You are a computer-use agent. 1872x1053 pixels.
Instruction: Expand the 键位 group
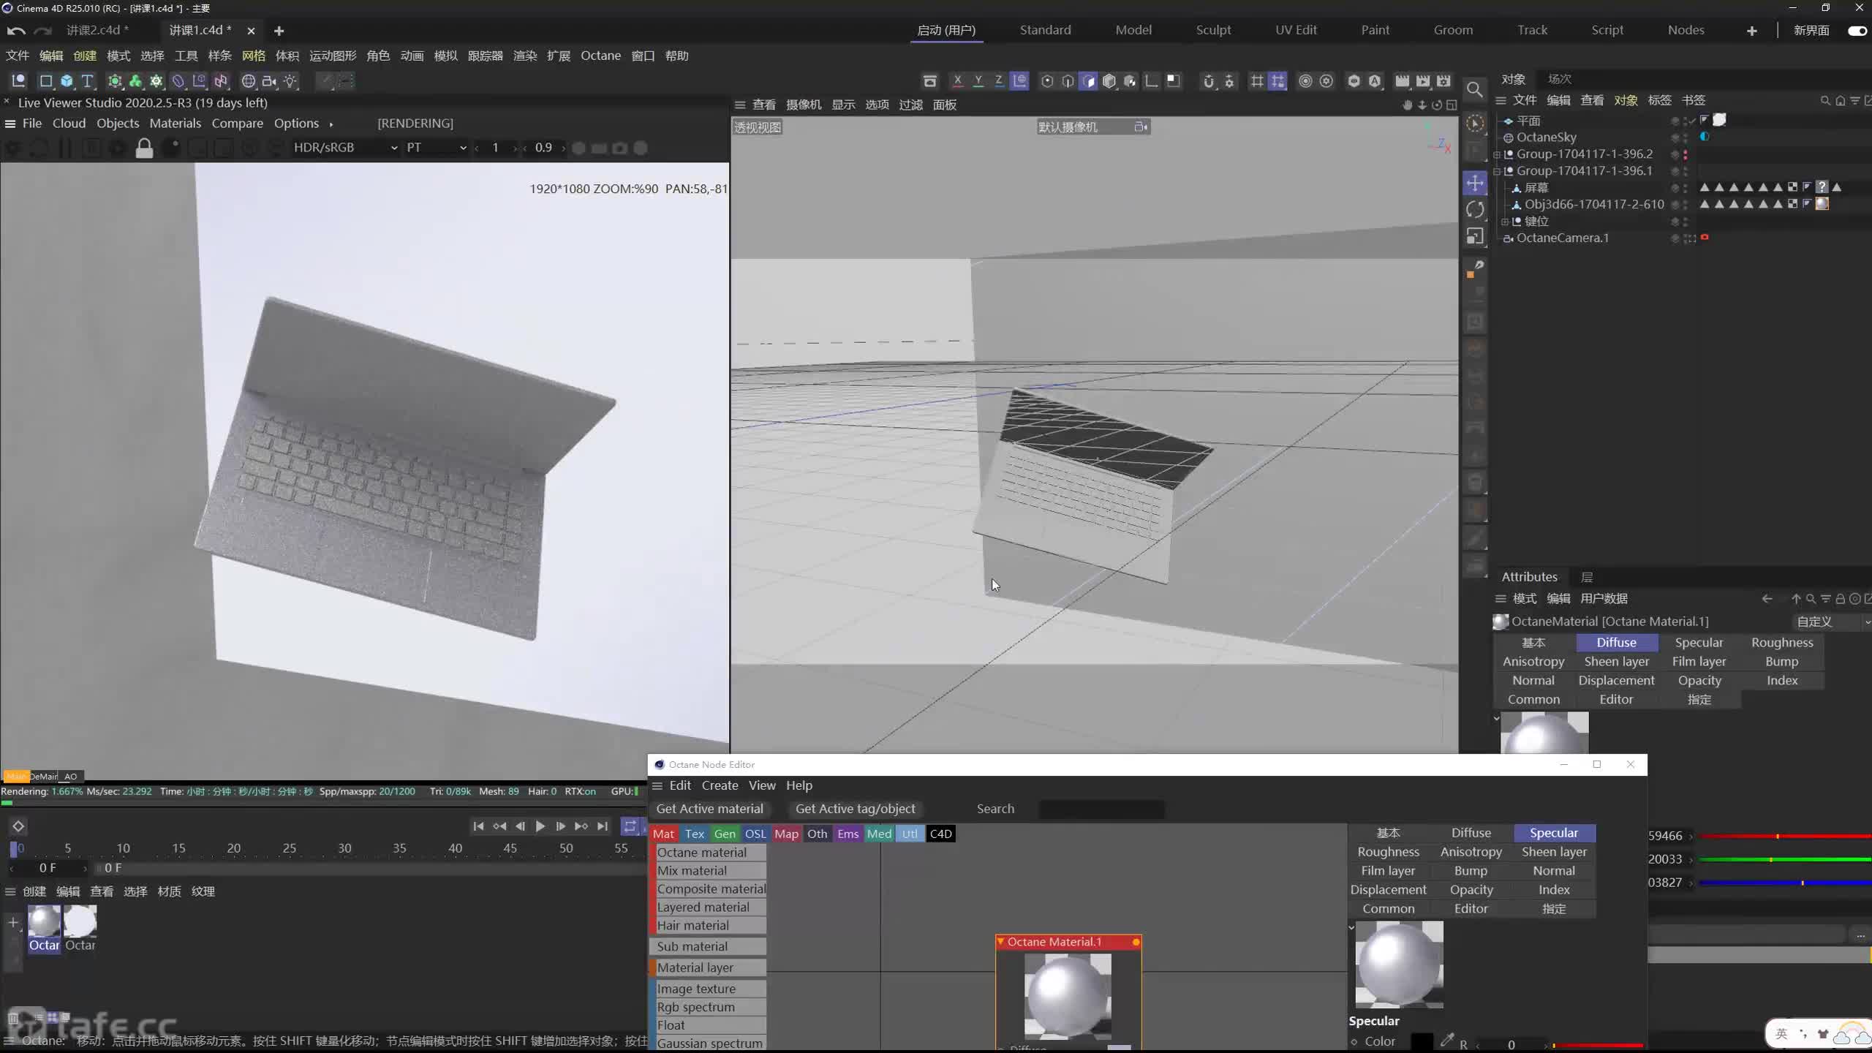tap(1505, 222)
